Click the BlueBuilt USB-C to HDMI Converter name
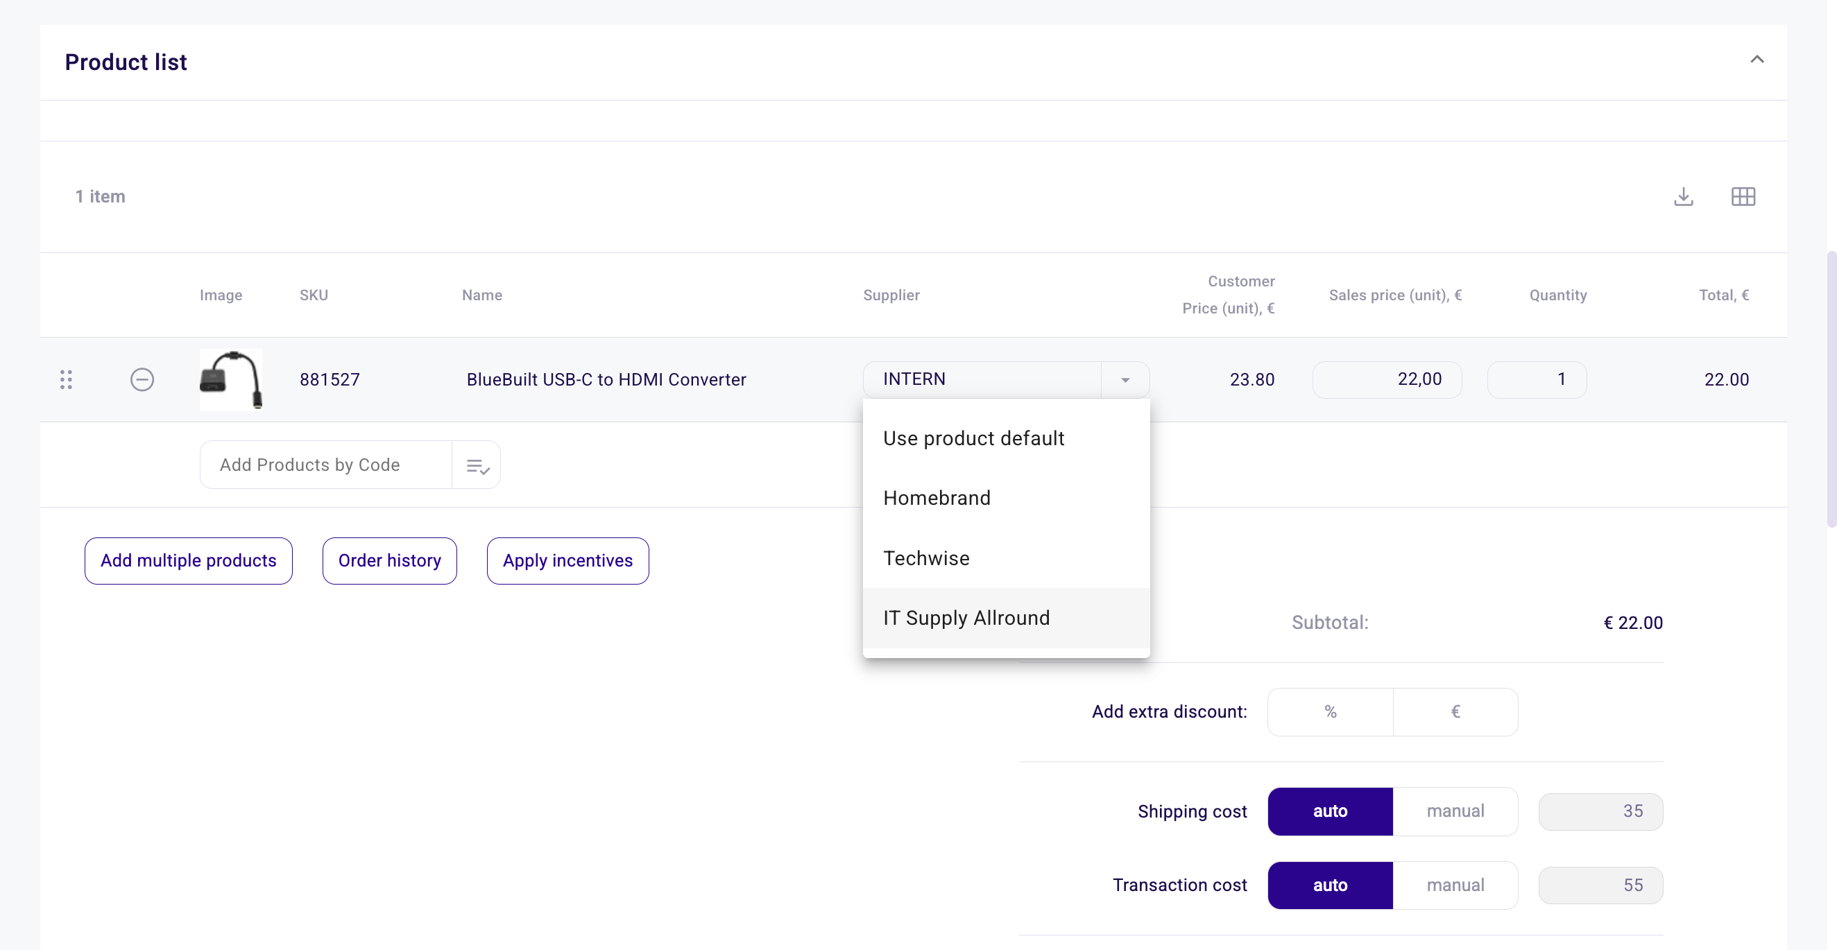 coord(606,379)
